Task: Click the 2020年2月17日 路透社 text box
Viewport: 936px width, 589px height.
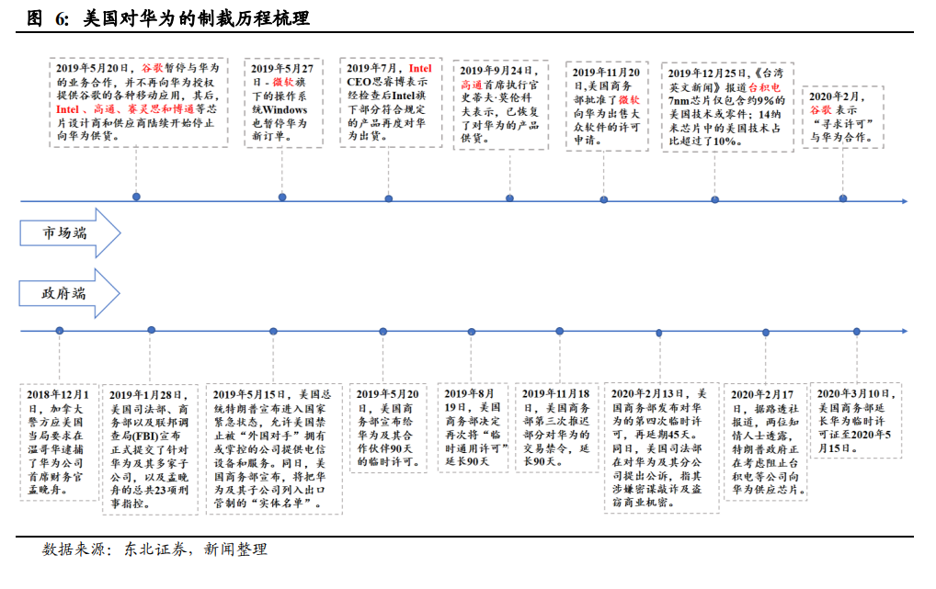Action: 766,443
